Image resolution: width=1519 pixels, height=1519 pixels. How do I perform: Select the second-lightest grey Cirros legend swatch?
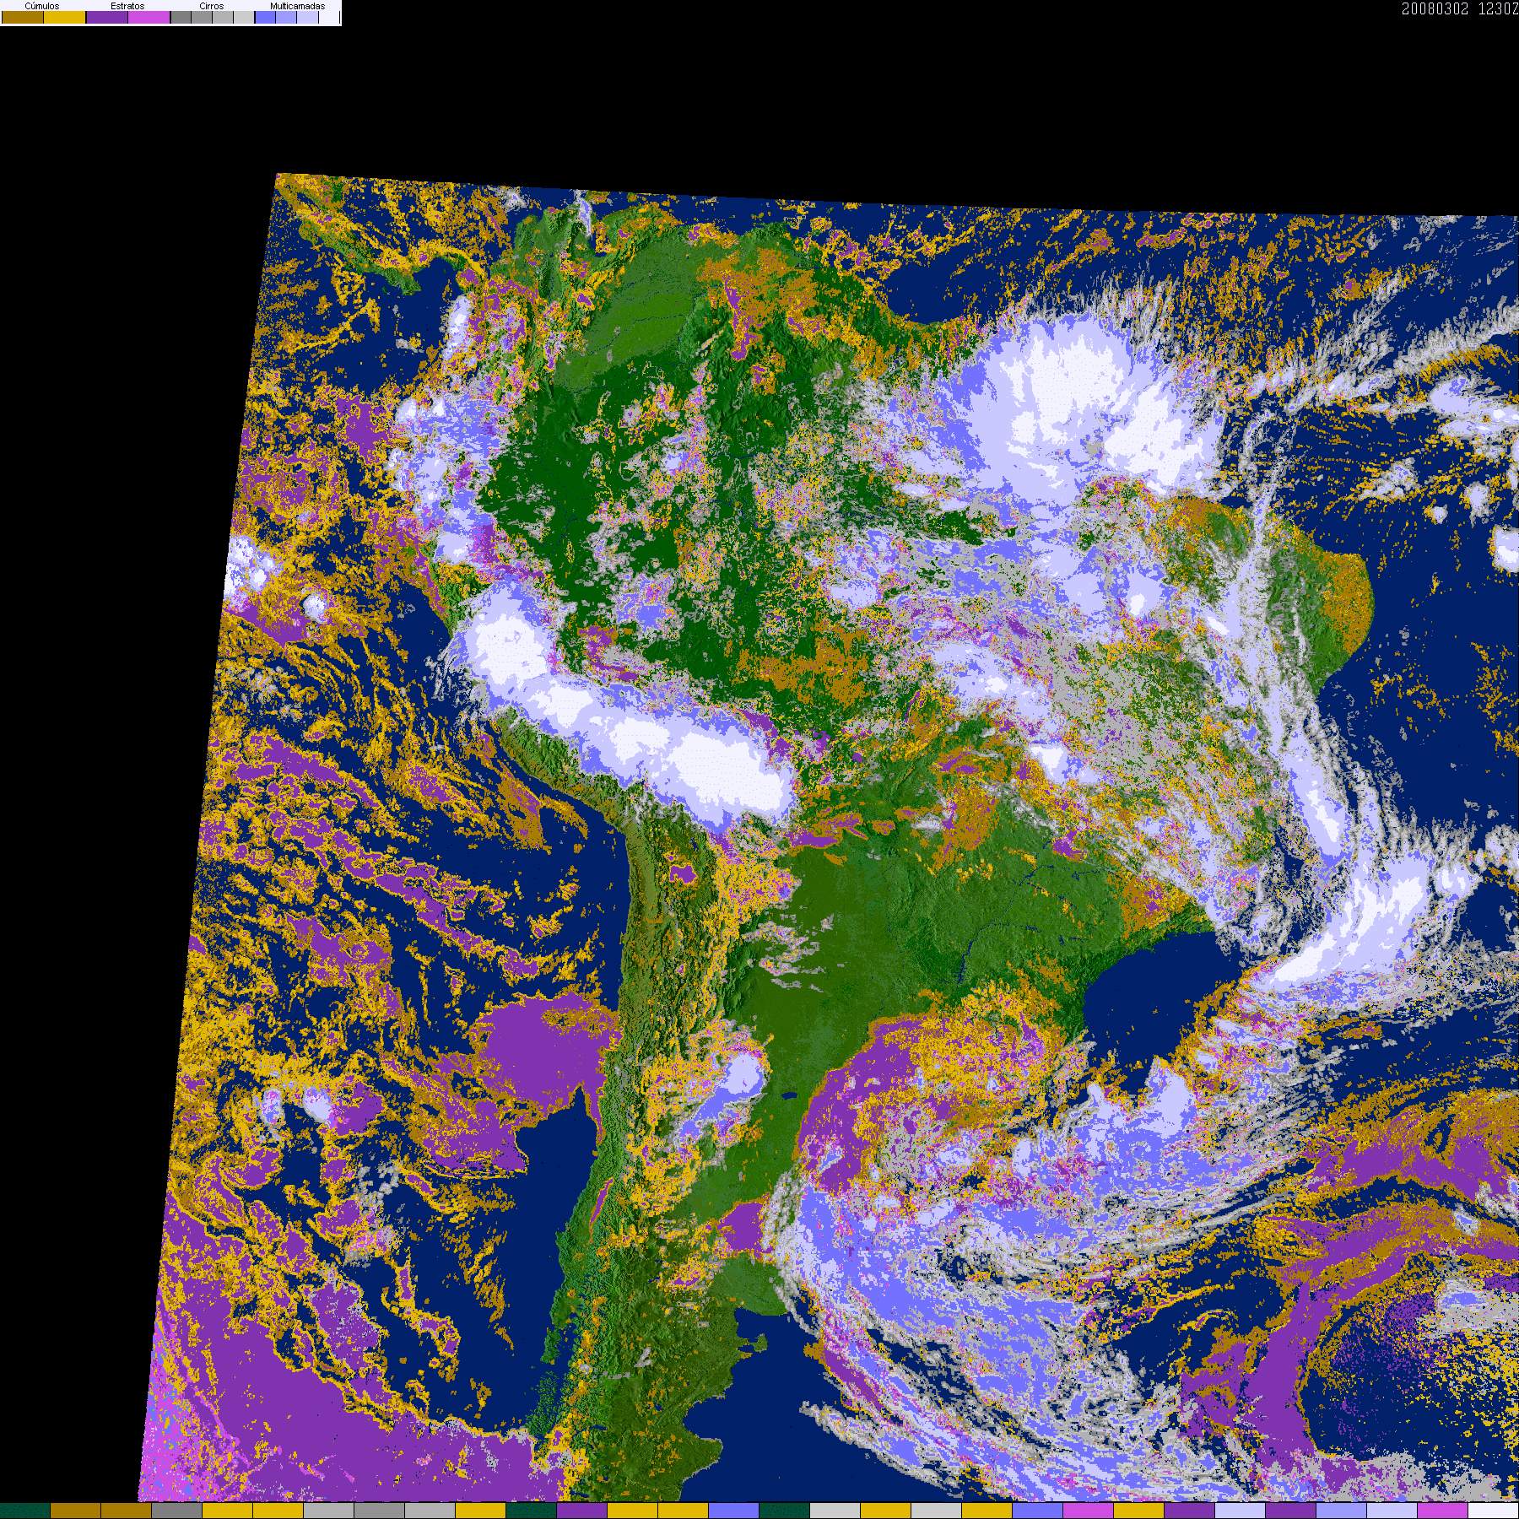(x=223, y=17)
